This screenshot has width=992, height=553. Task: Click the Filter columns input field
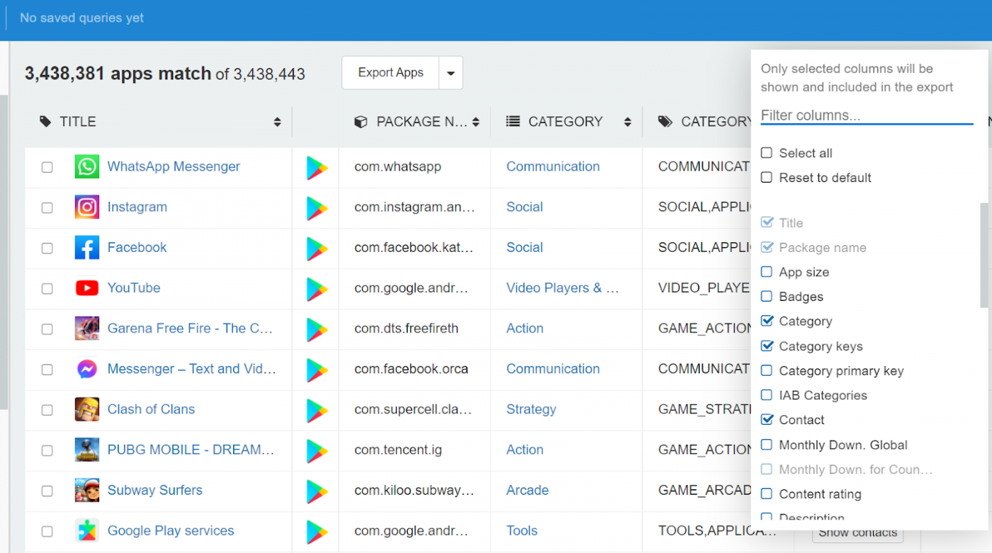(x=867, y=115)
